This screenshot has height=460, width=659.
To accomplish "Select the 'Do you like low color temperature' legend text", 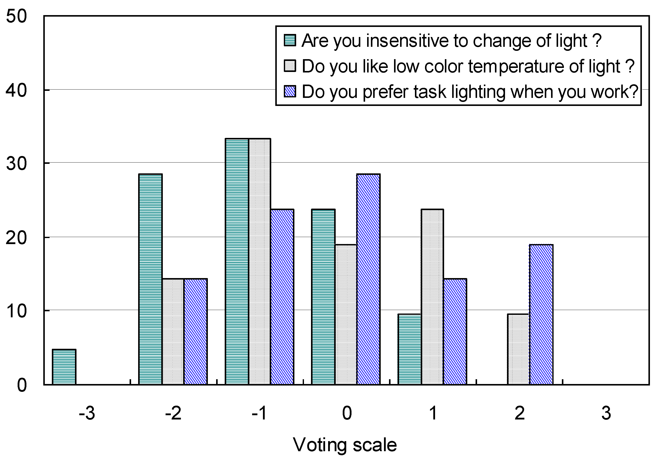I will coord(468,66).
